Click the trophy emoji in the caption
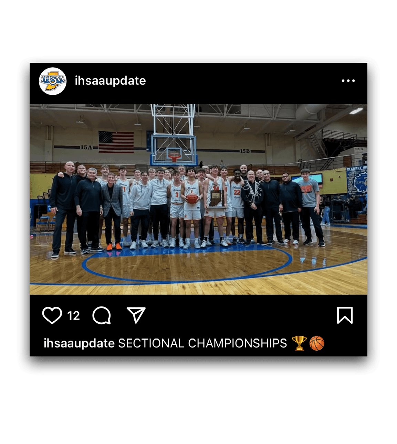Image resolution: width=397 pixels, height=444 pixels. pos(299,343)
